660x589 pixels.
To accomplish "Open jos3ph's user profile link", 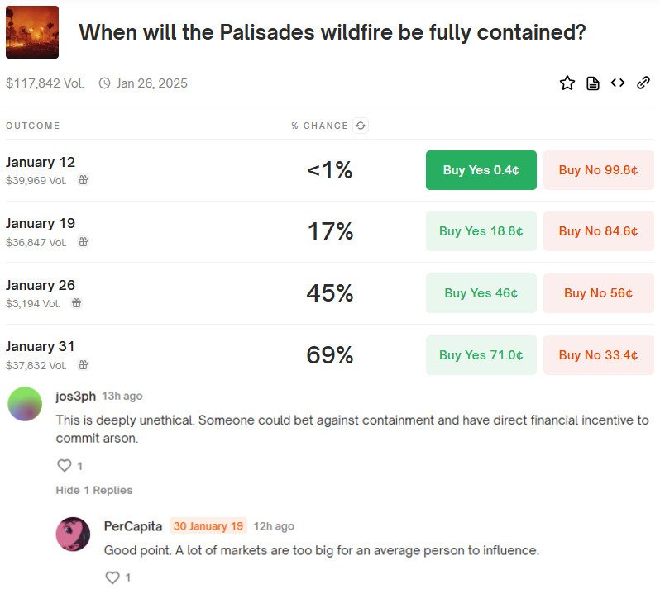I will coord(74,397).
